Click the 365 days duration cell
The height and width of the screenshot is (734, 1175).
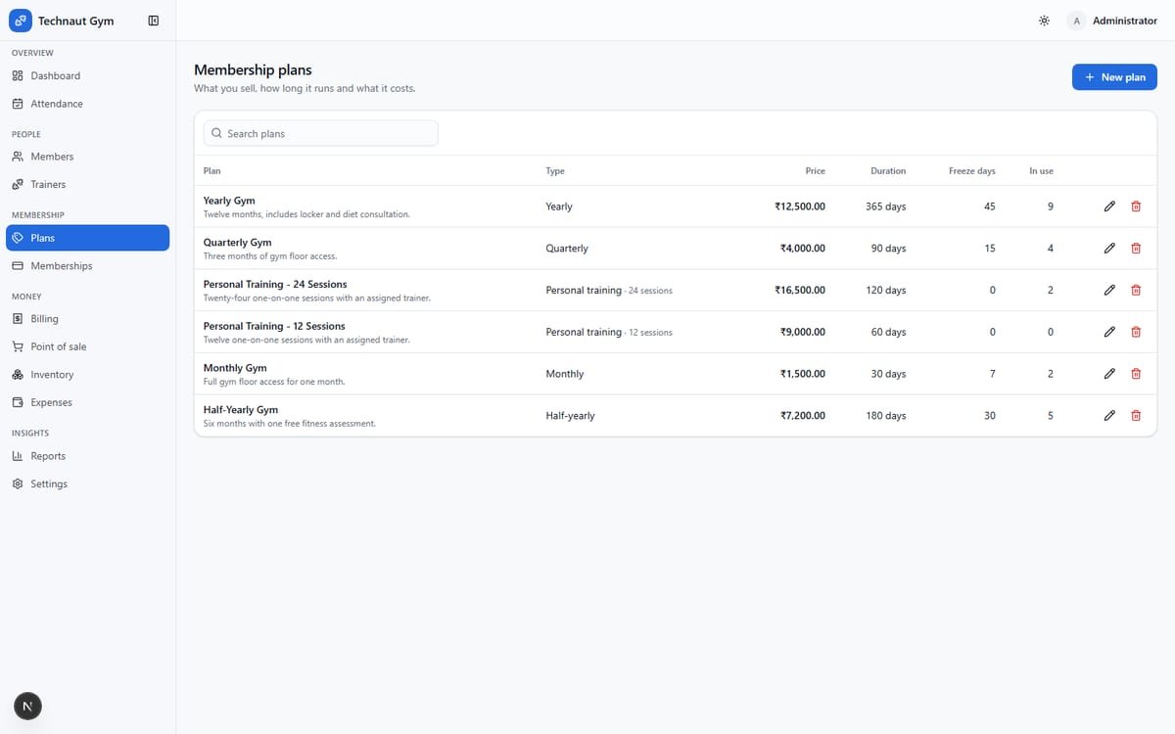tap(885, 206)
